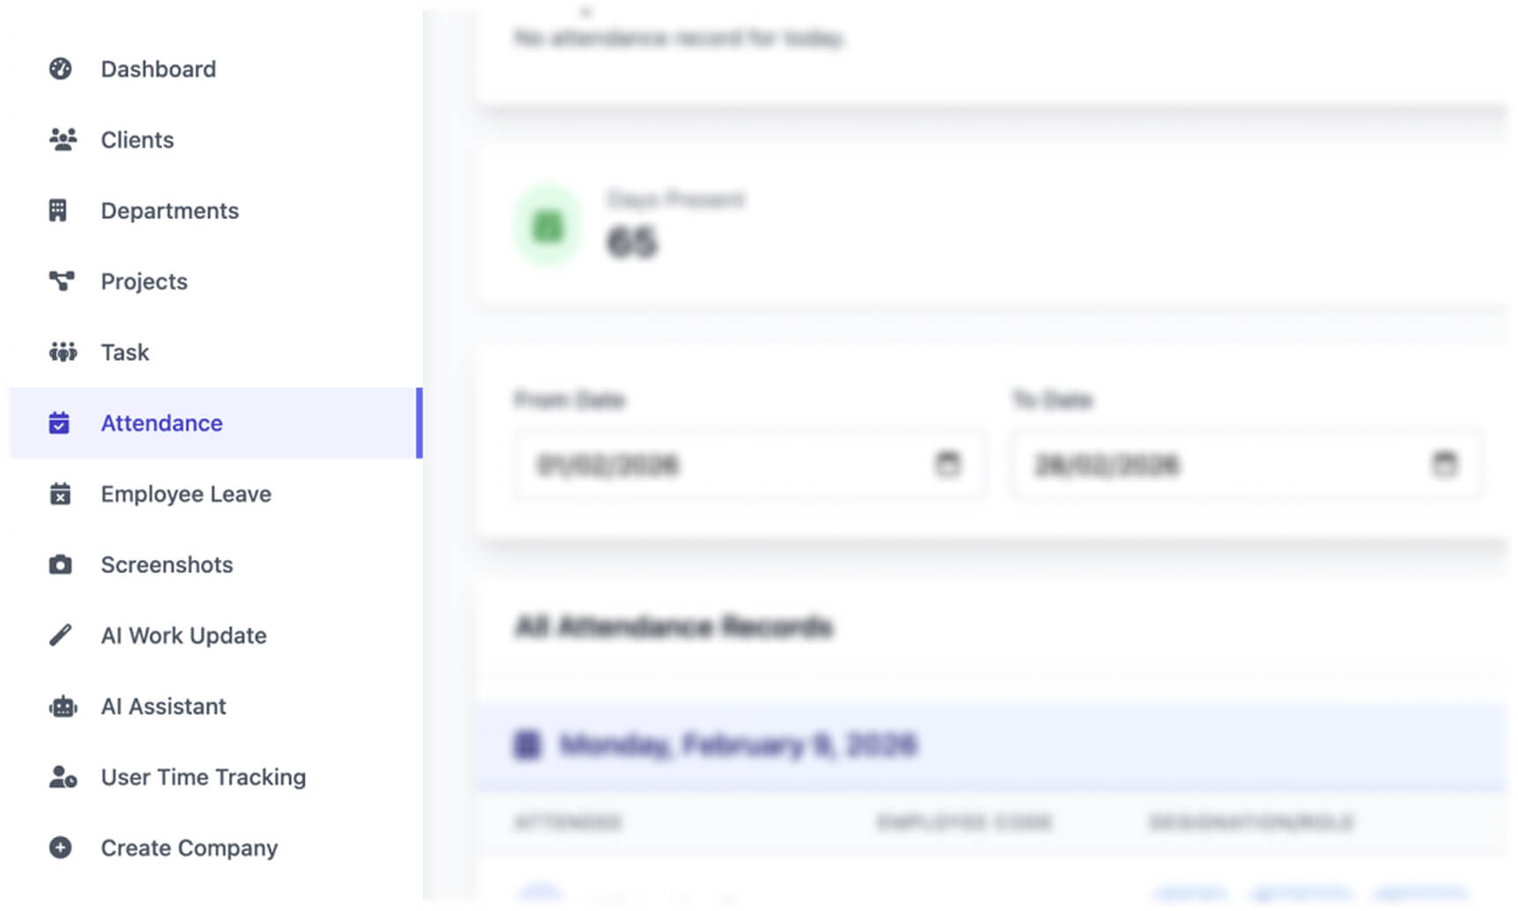Viewport: 1518px width, 911px height.
Task: Click the Create Company plus icon
Action: (60, 848)
